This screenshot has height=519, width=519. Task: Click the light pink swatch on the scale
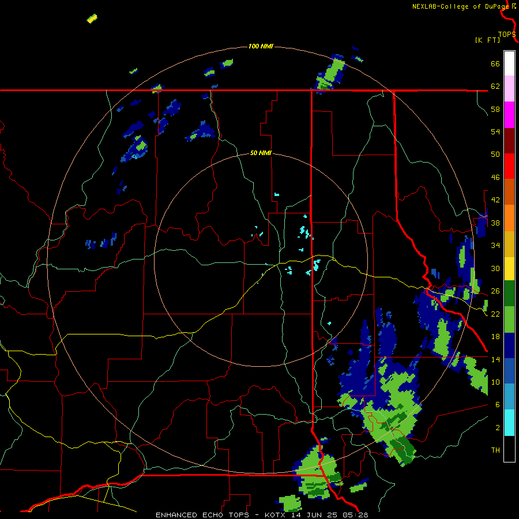(x=509, y=89)
